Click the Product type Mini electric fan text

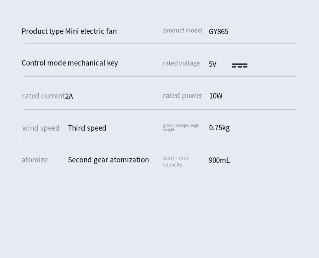point(69,31)
